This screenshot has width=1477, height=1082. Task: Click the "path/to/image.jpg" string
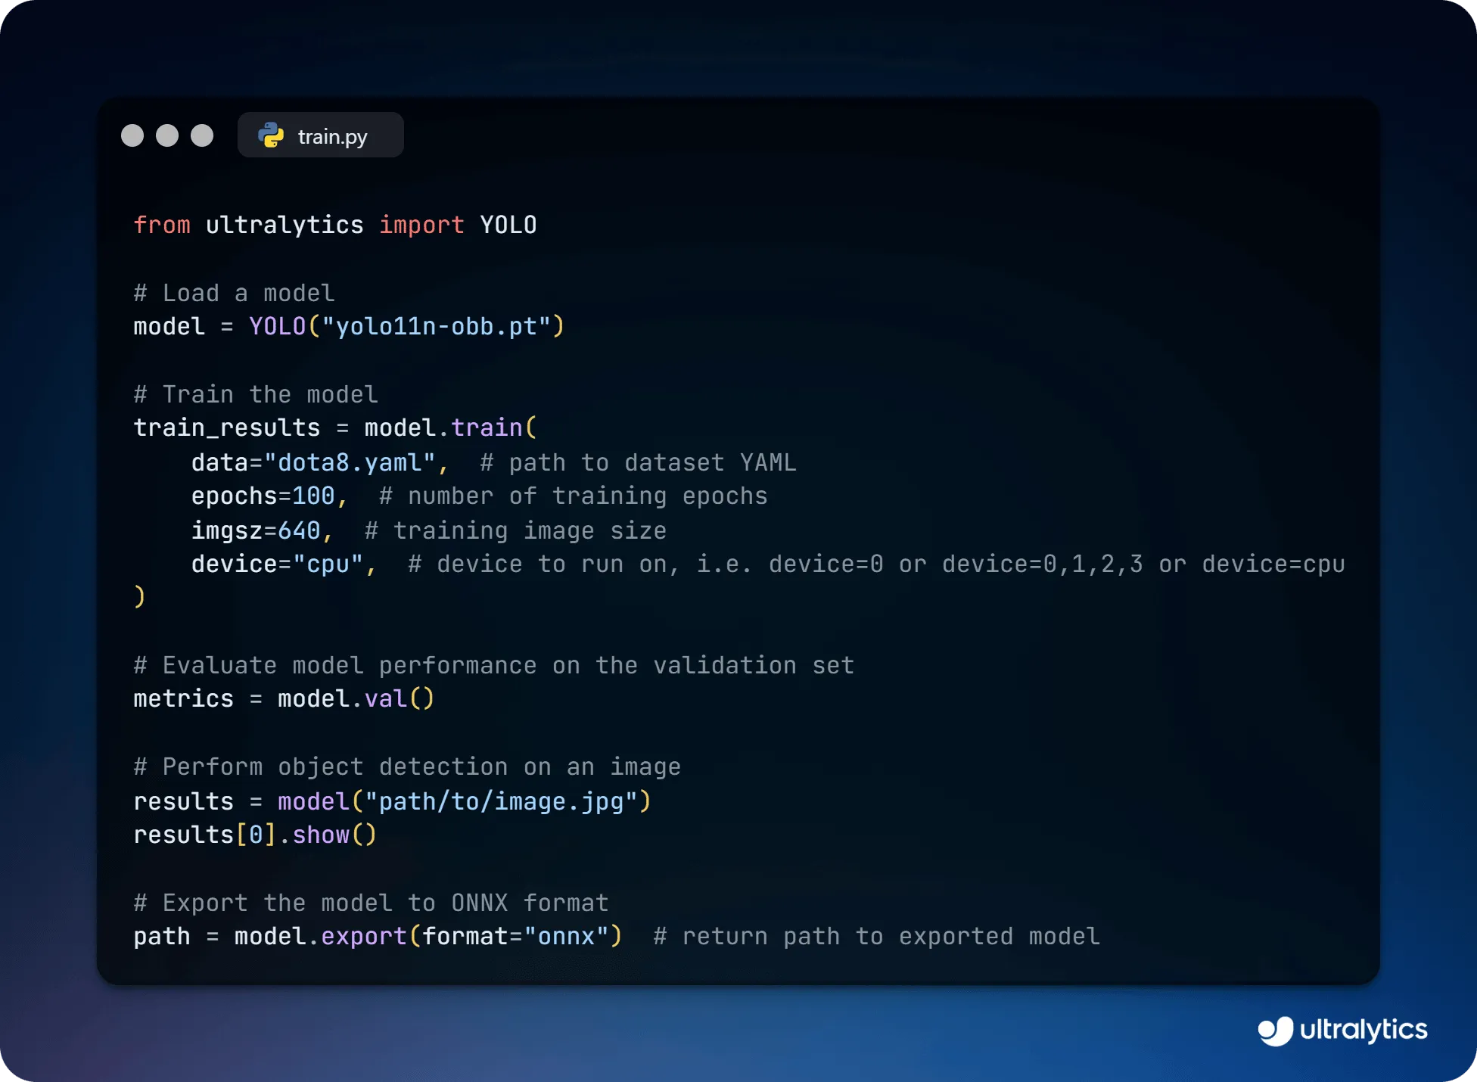point(501,801)
